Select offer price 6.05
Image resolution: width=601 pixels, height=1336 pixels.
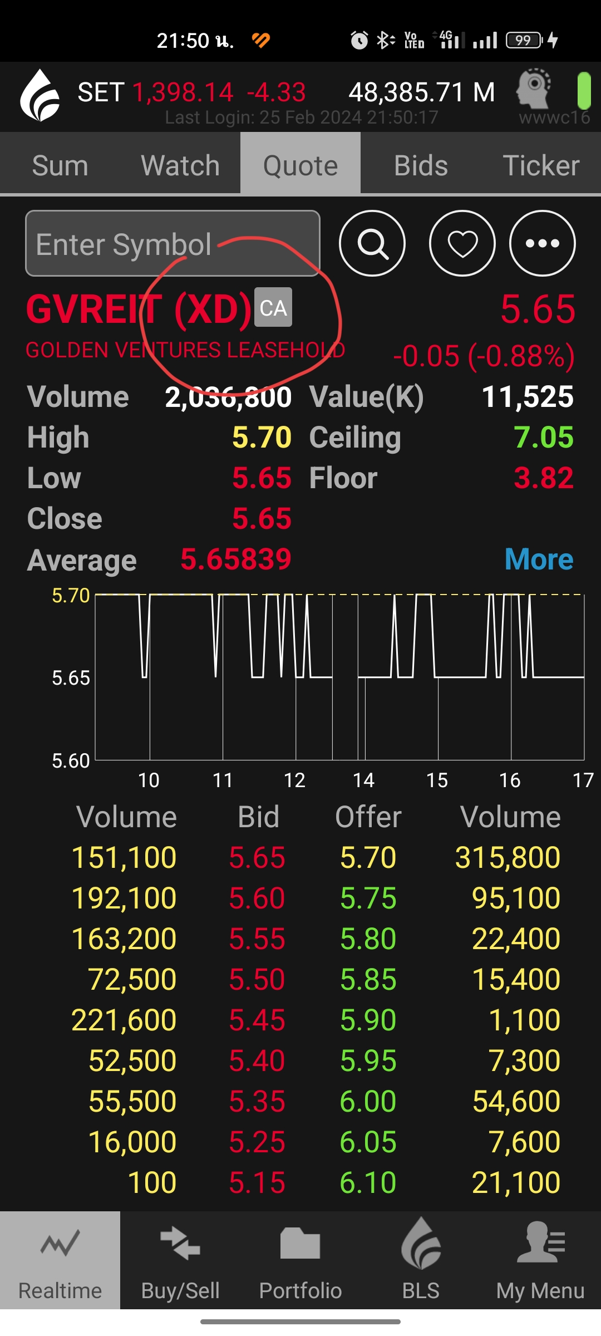(x=368, y=1142)
